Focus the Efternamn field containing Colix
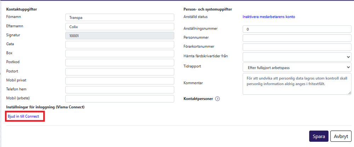 click(120, 26)
